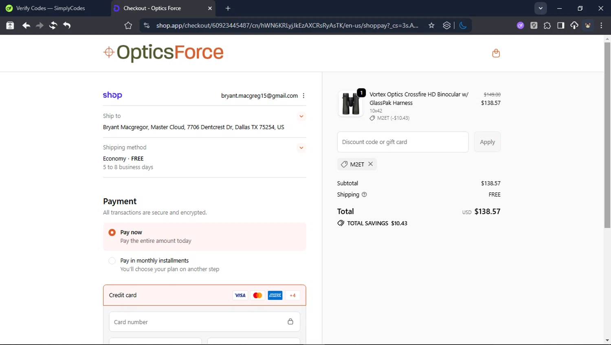This screenshot has height=345, width=611.
Task: Click the Vortex Optics Crossfire HD Binocular title
Action: [x=419, y=99]
